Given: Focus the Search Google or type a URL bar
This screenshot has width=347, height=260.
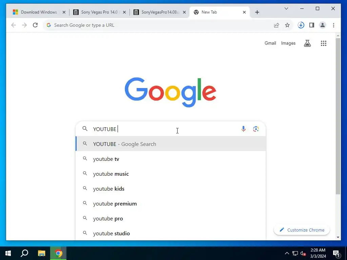Looking at the screenshot, I should [x=160, y=25].
